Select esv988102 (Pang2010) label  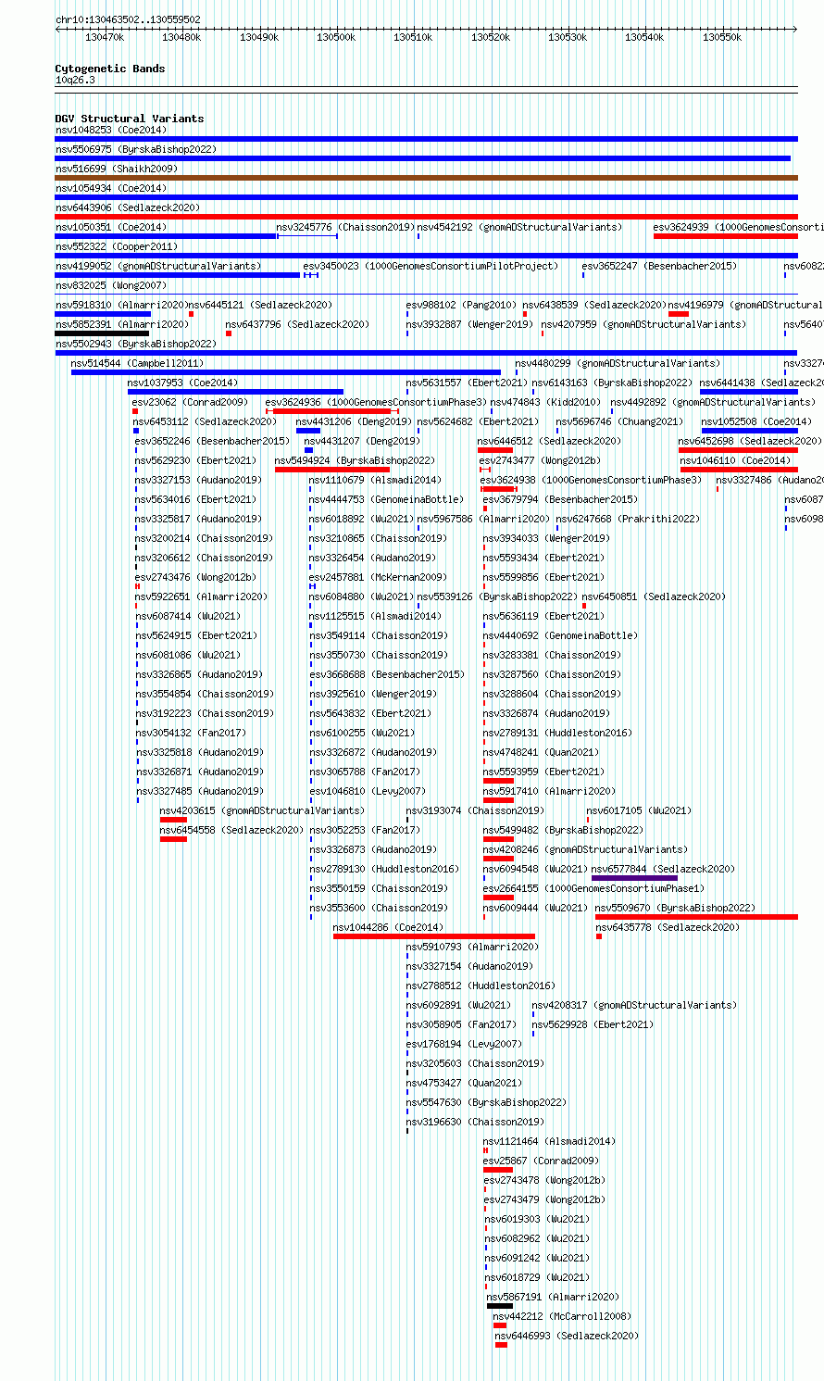coord(461,306)
